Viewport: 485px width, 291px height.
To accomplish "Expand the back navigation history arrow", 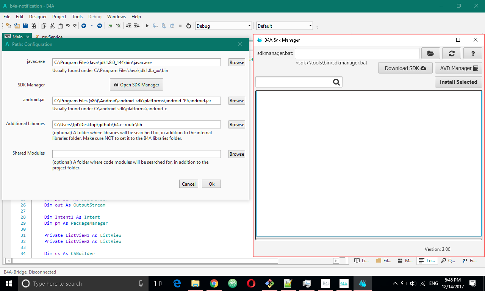I will click(91, 26).
